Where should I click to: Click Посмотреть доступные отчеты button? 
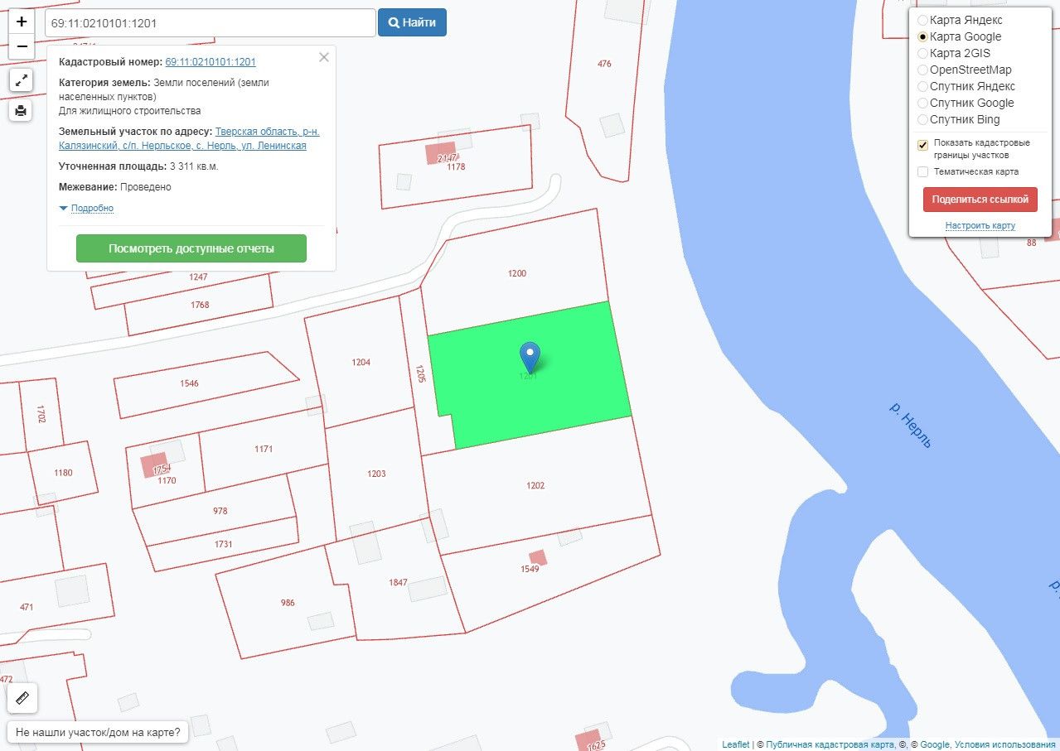click(191, 248)
